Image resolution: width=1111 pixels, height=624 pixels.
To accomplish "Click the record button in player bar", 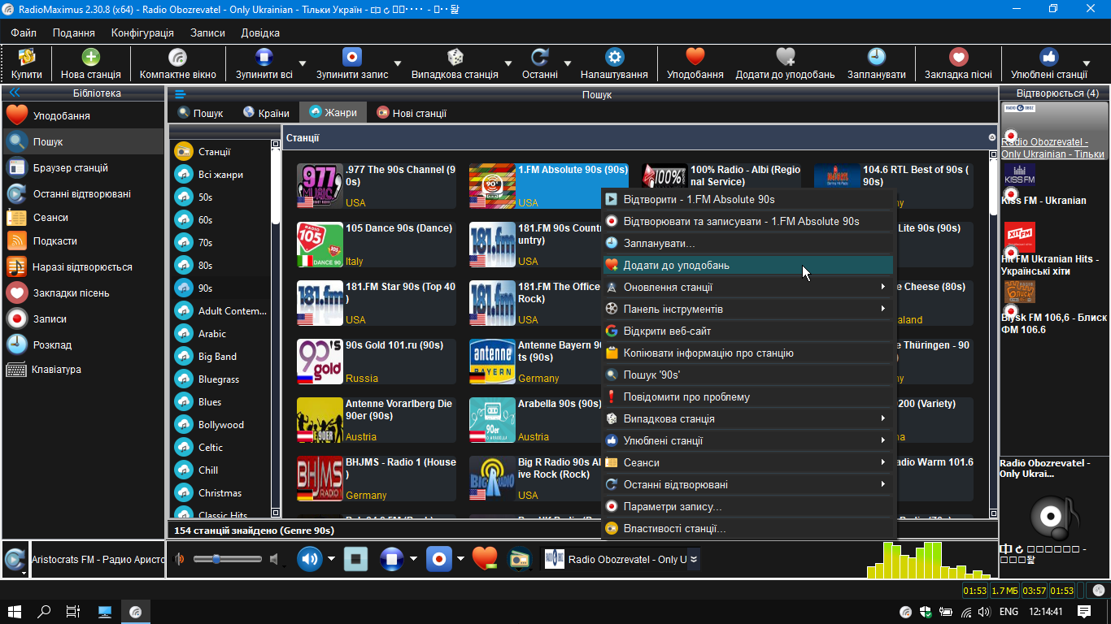I will point(438,559).
